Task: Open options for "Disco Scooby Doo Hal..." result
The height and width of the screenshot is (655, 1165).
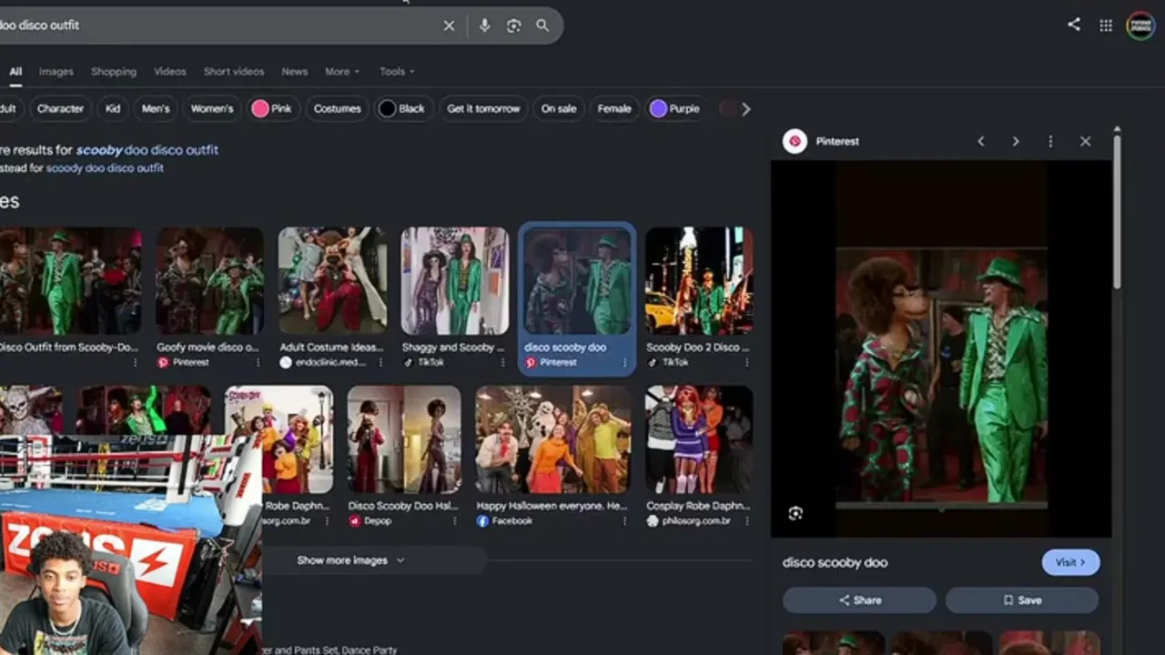Action: pos(454,521)
